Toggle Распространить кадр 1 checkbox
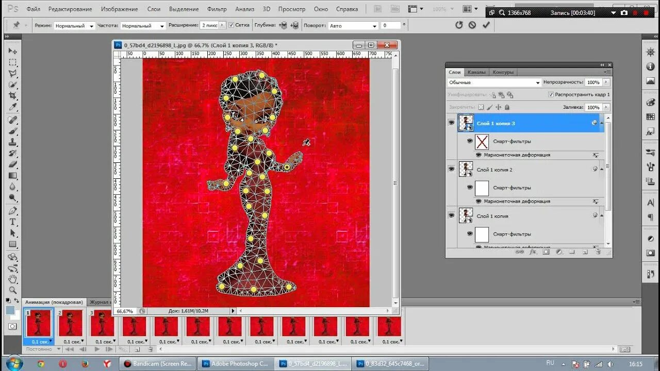The width and height of the screenshot is (660, 371). (x=551, y=95)
